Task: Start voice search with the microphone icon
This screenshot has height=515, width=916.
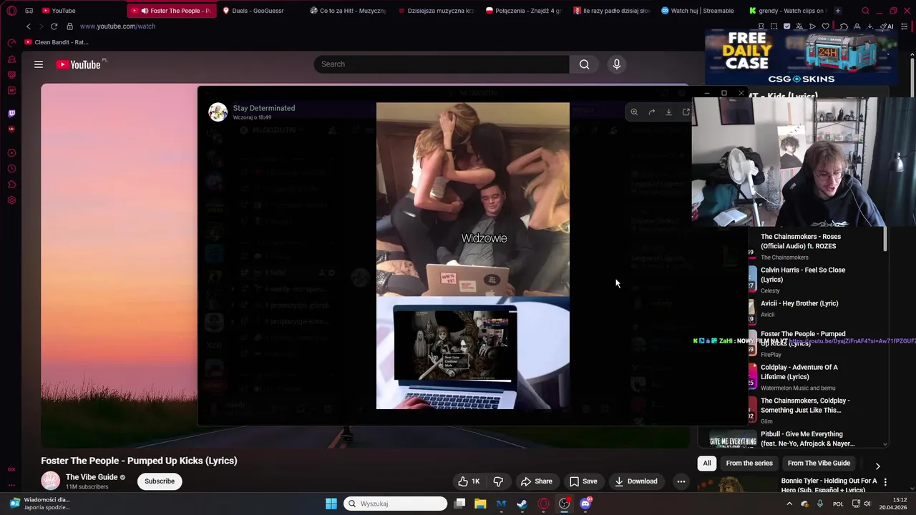Action: pos(617,64)
